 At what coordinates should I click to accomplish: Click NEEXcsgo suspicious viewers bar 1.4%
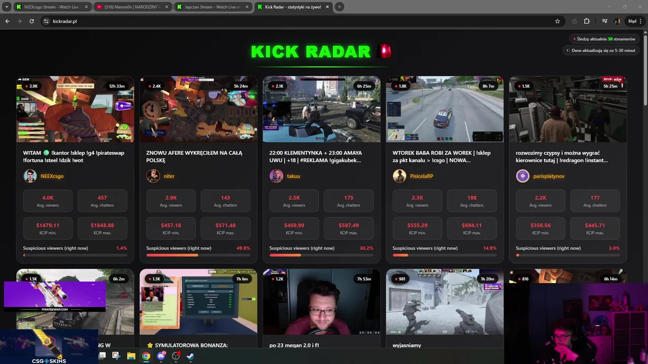click(x=75, y=255)
